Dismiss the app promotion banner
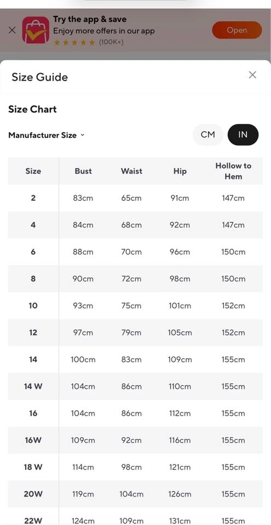Screen dimensions: 271x525 click(x=11, y=30)
